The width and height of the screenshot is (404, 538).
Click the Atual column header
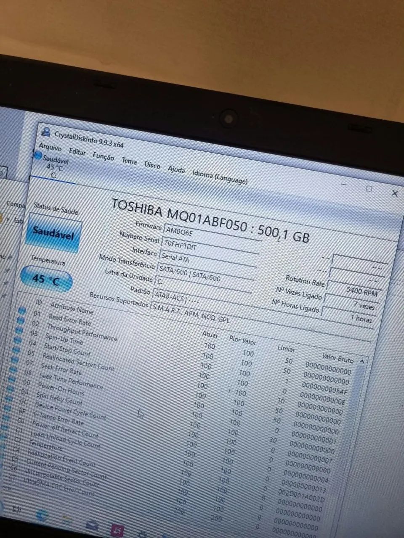pyautogui.click(x=210, y=335)
